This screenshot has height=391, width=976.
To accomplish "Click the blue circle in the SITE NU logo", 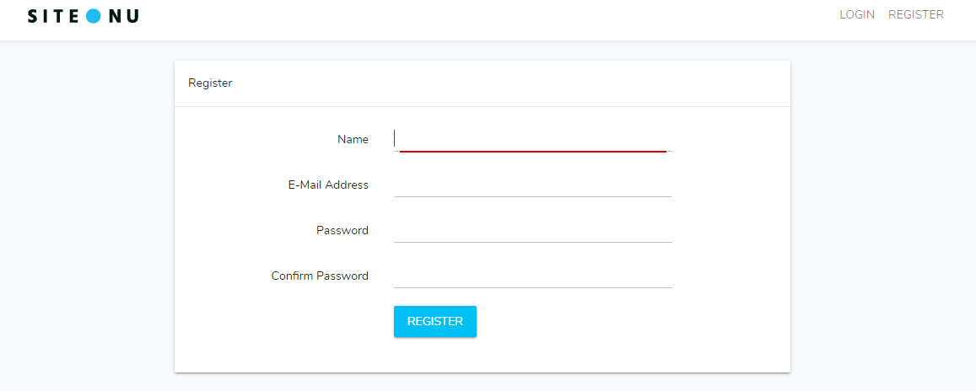I will pos(93,16).
